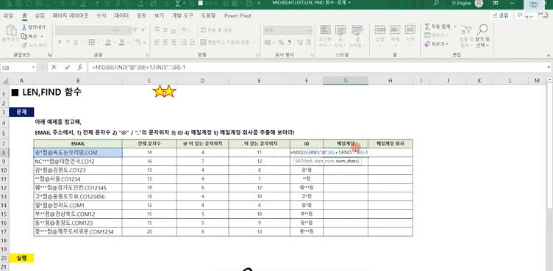The width and height of the screenshot is (553, 271).
Task: Click Merge and Center (병합하고 가운데 맞춤)
Action: point(225,43)
